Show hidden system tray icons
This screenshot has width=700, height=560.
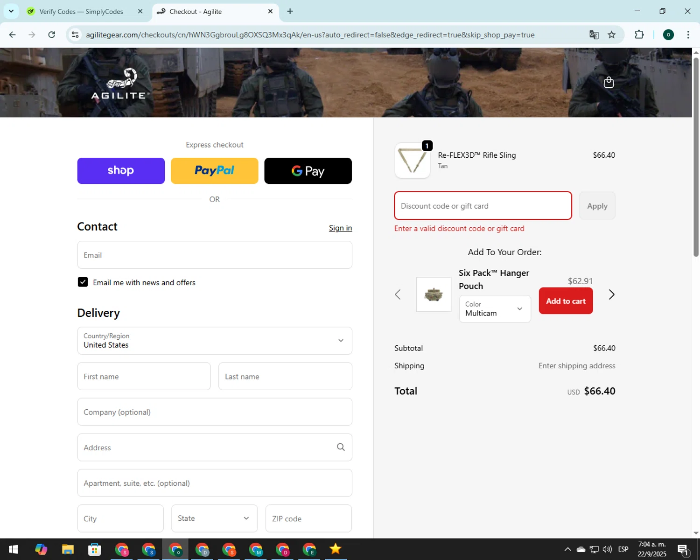[567, 549]
